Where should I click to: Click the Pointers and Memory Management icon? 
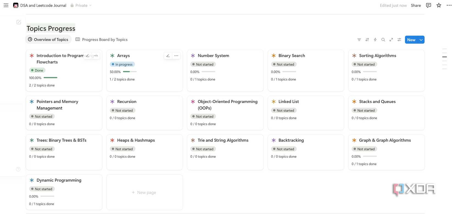pyautogui.click(x=32, y=102)
